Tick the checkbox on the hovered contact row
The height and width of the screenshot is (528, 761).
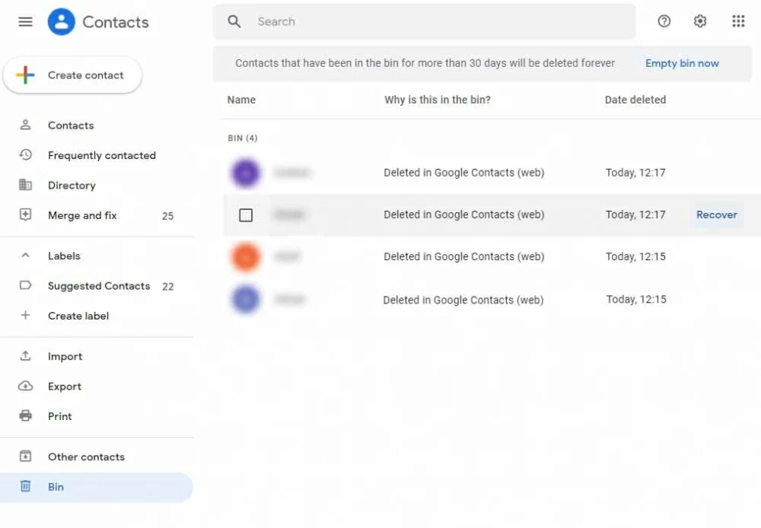(x=246, y=215)
